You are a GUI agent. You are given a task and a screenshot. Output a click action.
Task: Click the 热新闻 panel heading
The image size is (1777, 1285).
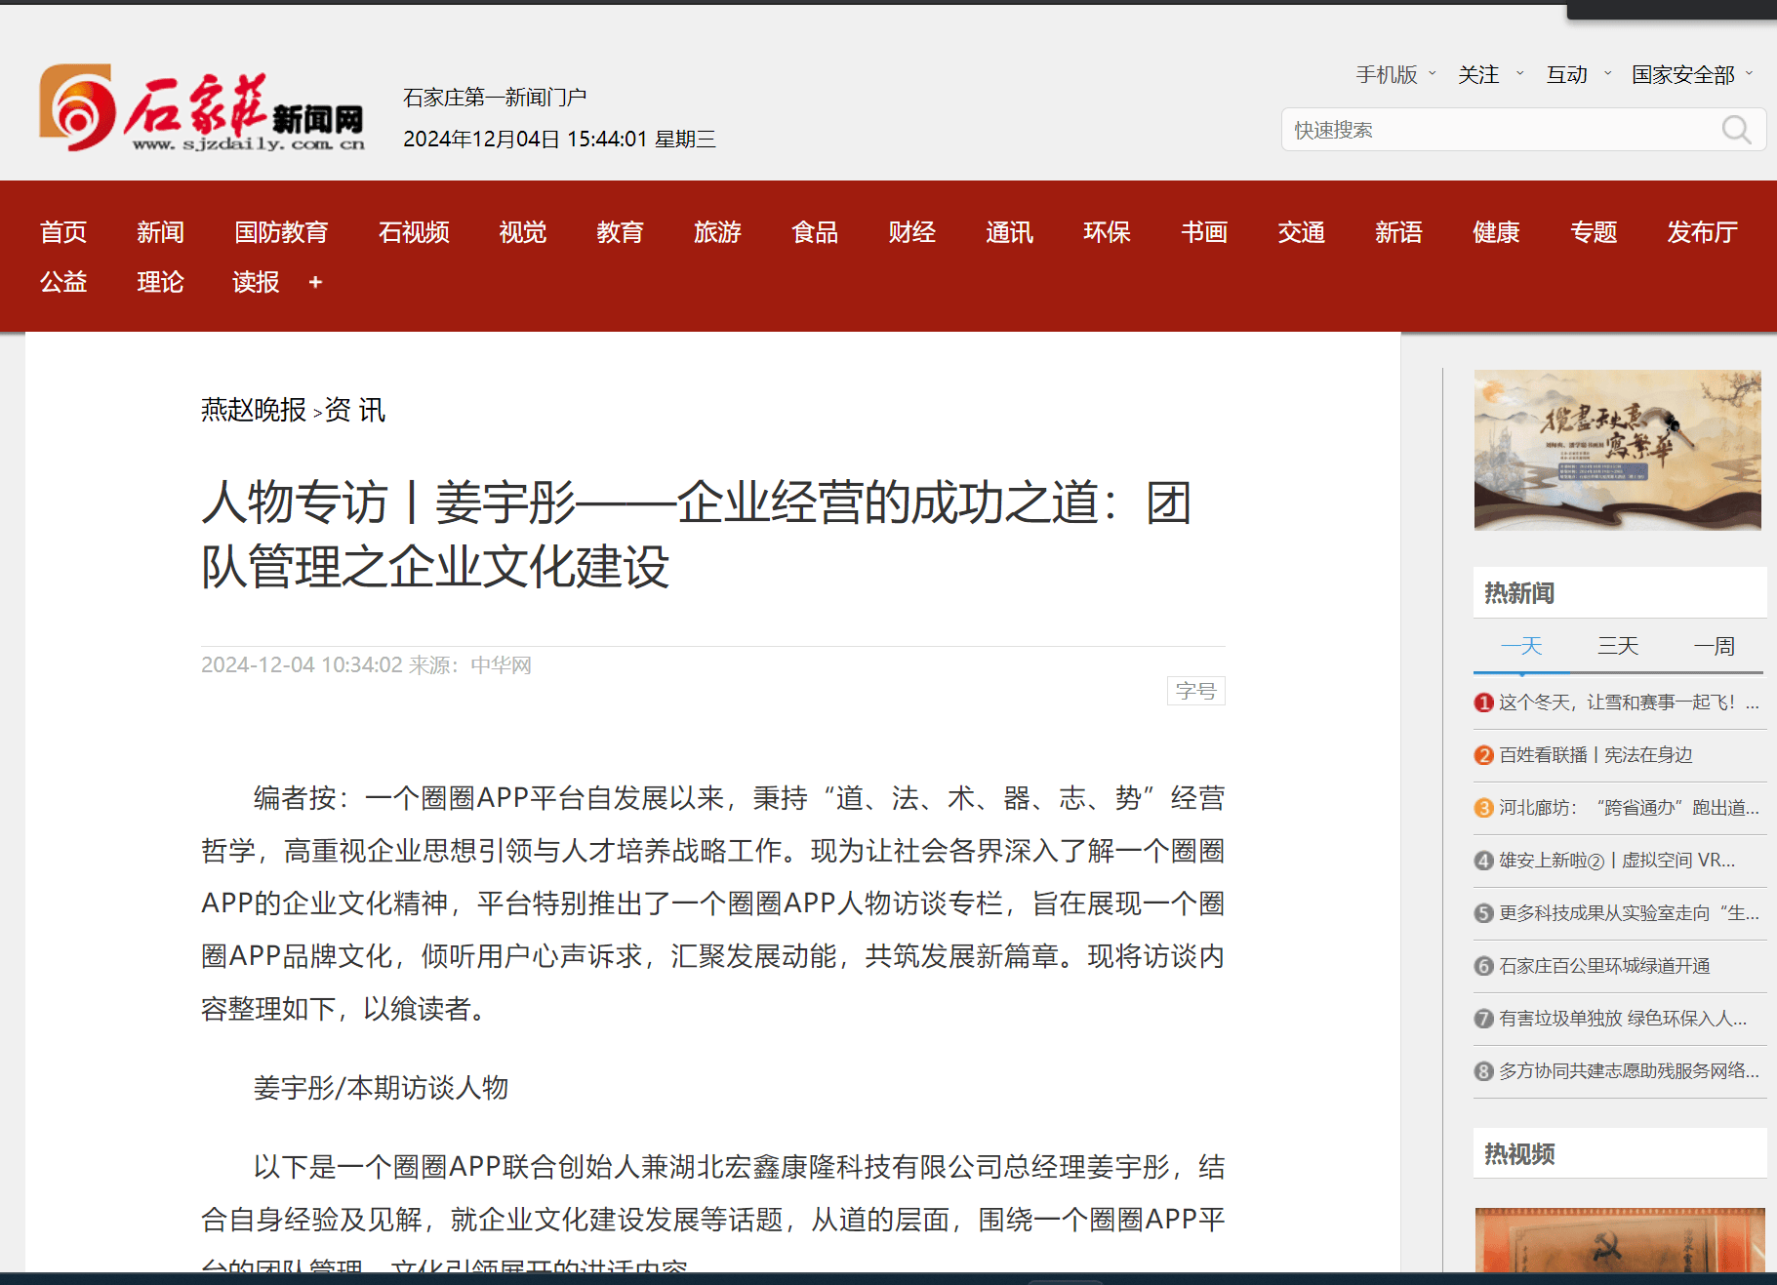point(1519,593)
